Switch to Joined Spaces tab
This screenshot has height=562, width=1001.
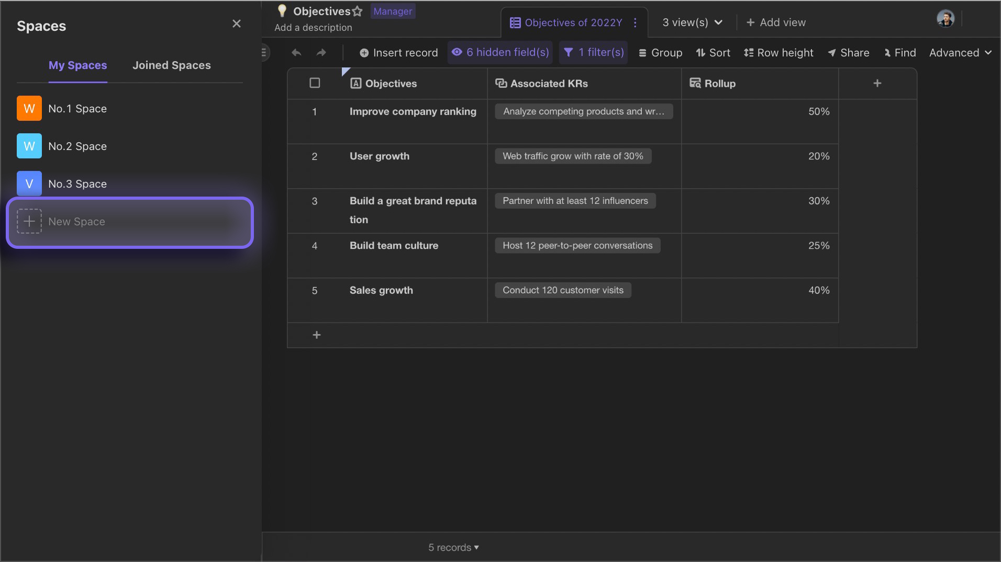[172, 65]
